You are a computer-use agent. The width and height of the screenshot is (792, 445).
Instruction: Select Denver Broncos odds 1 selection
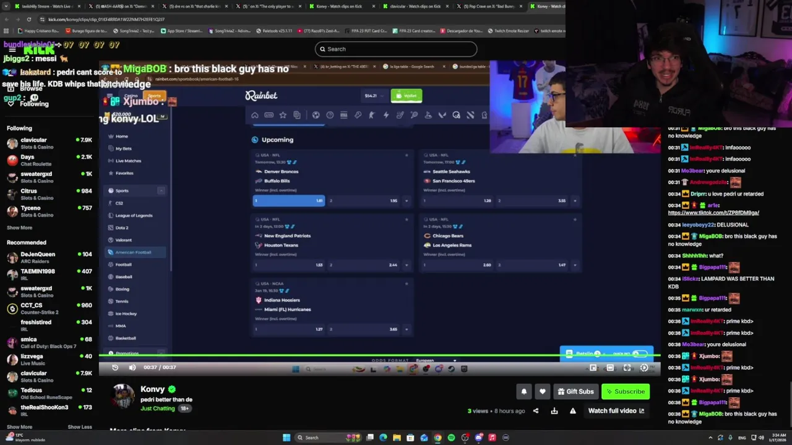pos(289,200)
